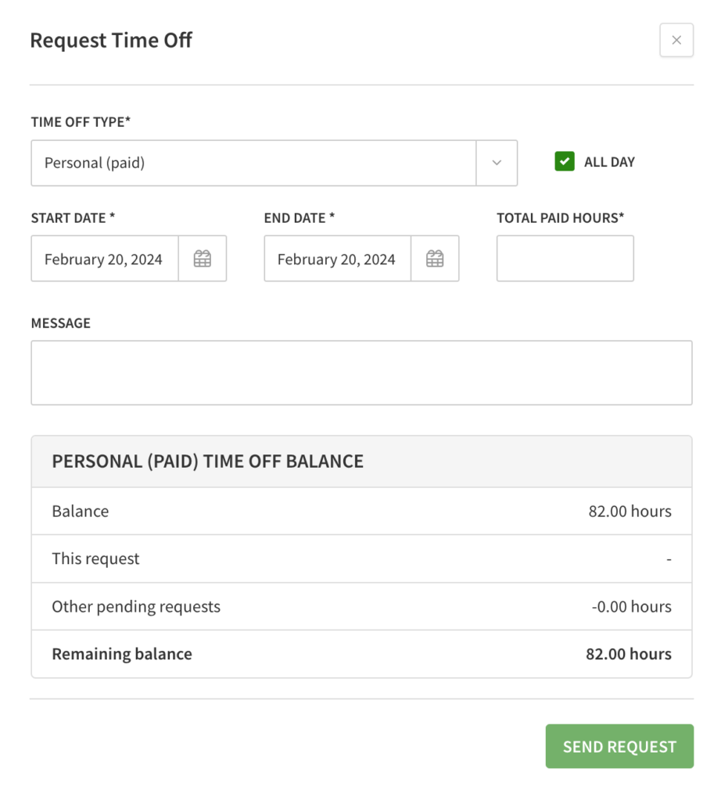721x801 pixels.
Task: Submit with the Send Request button
Action: pyautogui.click(x=619, y=746)
